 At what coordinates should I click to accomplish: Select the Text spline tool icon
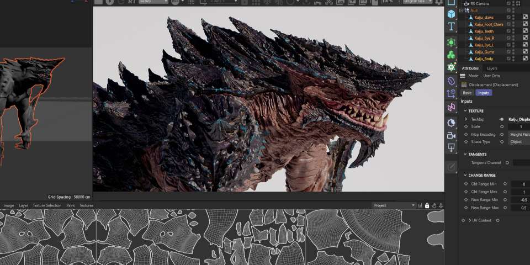click(x=451, y=26)
